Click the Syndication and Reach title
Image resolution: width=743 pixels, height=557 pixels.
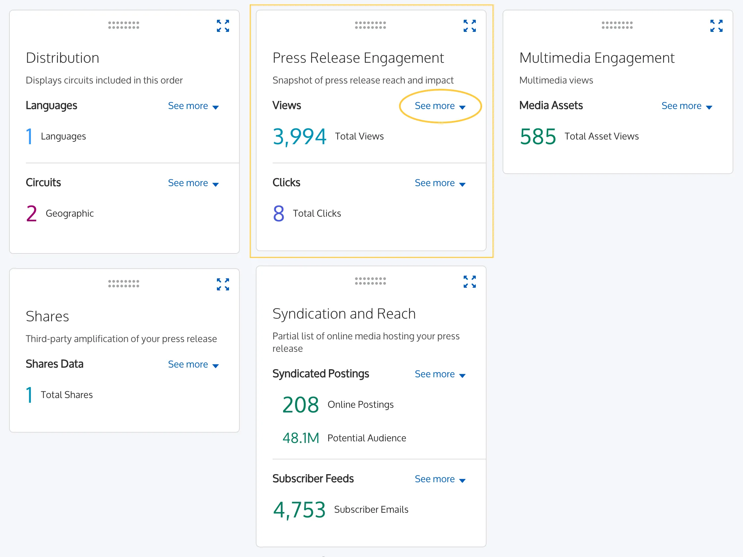tap(344, 314)
